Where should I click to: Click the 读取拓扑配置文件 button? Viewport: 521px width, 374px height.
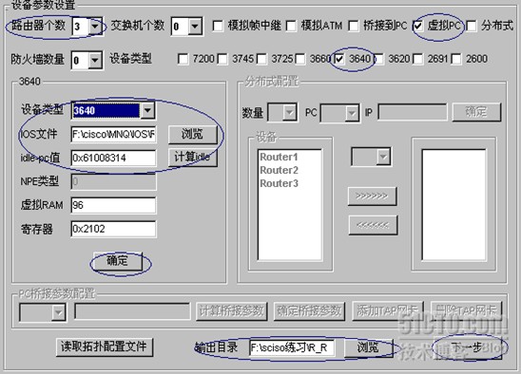click(105, 347)
